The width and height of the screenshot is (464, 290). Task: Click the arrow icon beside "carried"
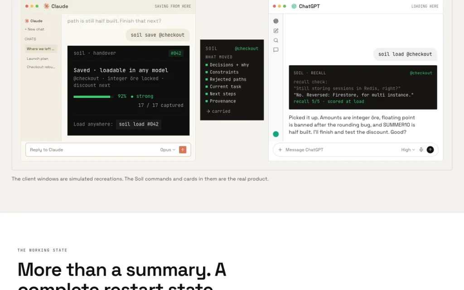tap(208, 111)
